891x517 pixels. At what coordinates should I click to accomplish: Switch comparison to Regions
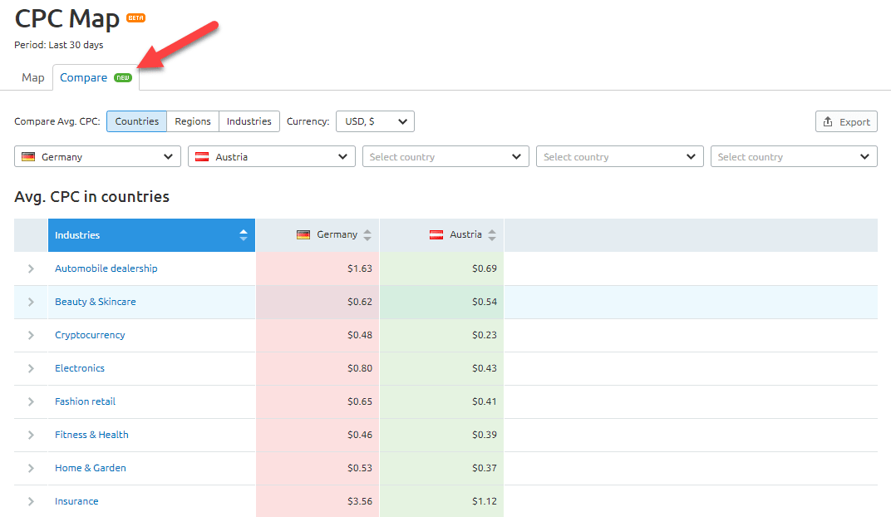pos(193,121)
